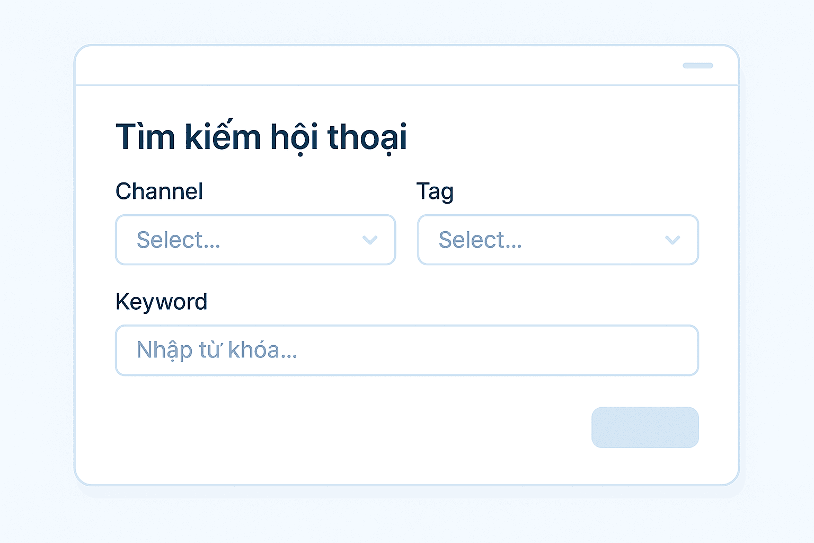Screen dimensions: 814x543
Task: Click the empty window header strip
Action: [x=371, y=66]
